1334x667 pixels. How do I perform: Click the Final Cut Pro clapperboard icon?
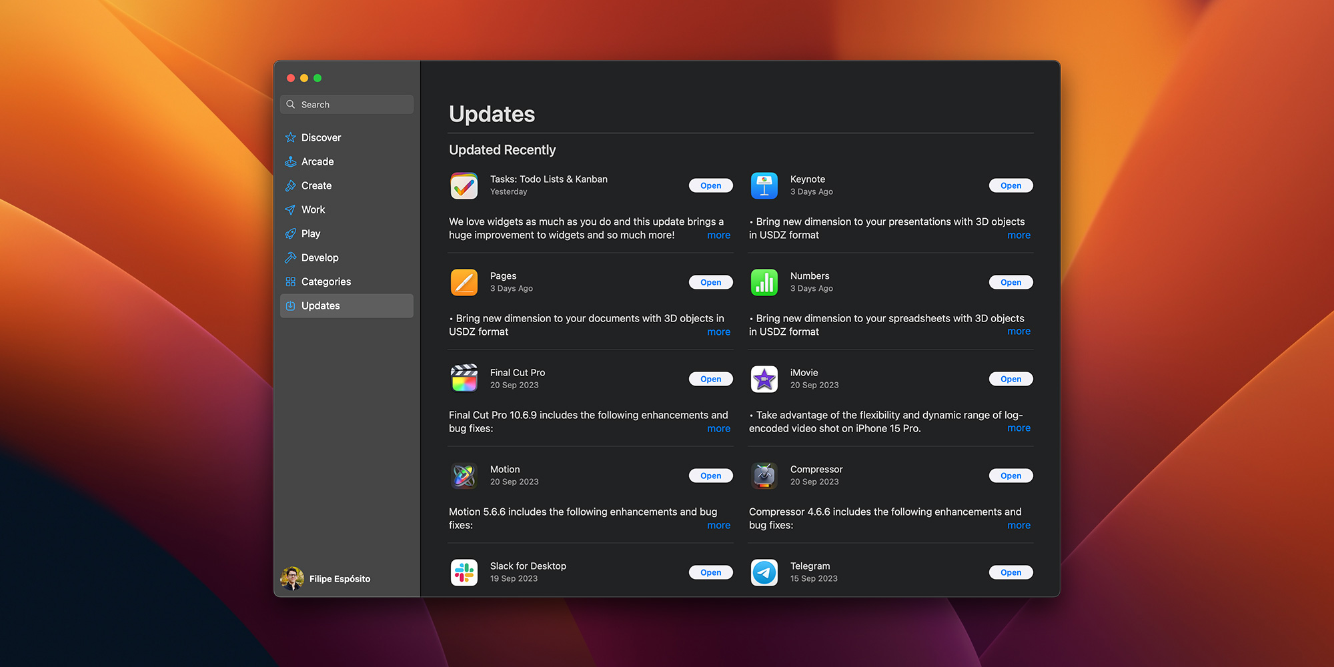point(464,379)
